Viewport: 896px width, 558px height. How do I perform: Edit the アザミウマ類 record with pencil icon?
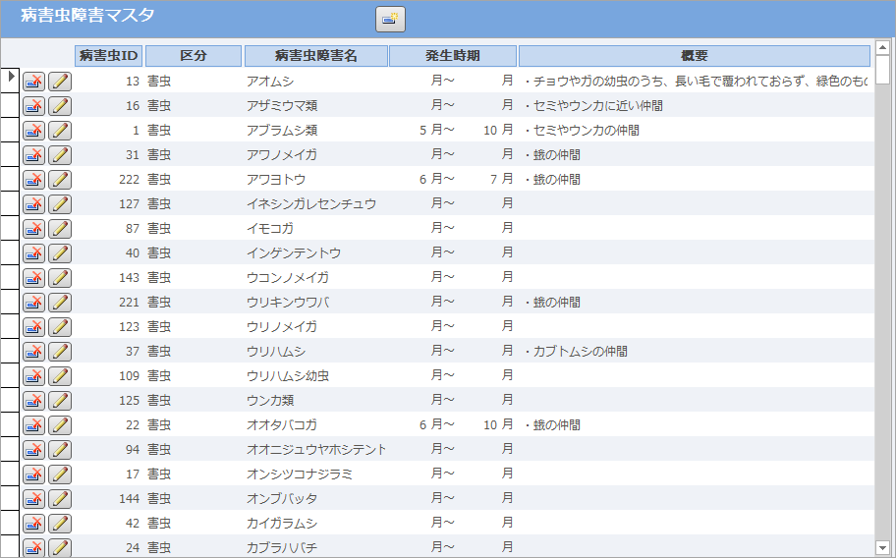coord(60,106)
